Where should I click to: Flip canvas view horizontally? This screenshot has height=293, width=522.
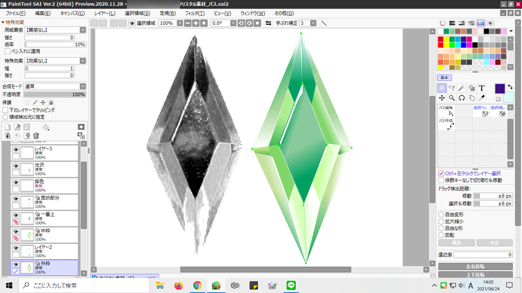pyautogui.click(x=269, y=23)
